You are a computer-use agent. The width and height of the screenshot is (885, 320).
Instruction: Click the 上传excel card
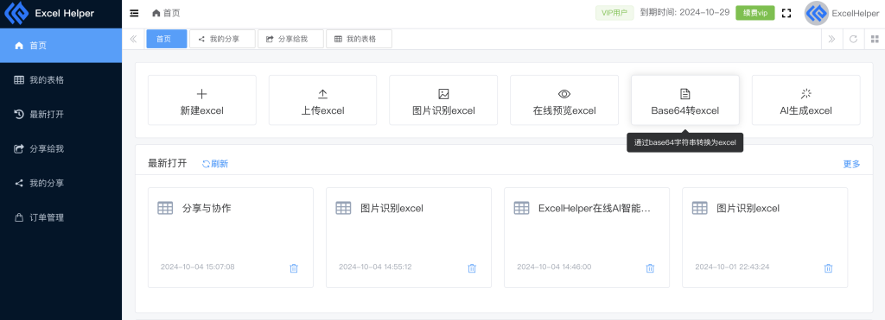tap(323, 100)
